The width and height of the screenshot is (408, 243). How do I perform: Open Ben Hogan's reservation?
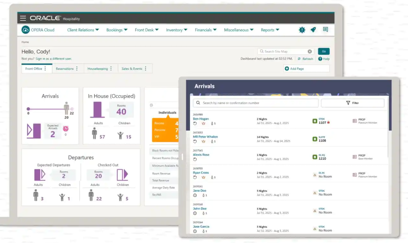point(201,119)
